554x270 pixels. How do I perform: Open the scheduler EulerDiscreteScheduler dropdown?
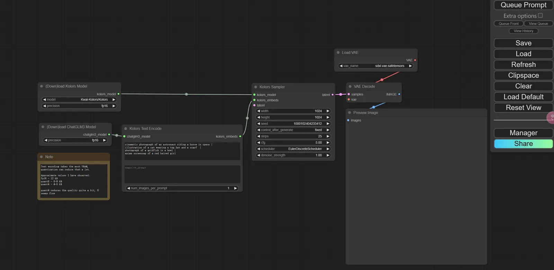(x=293, y=149)
